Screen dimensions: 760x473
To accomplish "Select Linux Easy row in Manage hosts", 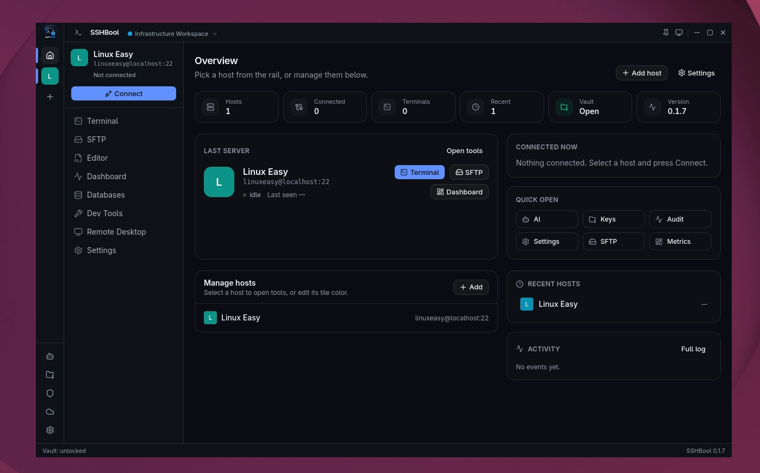I will (346, 318).
